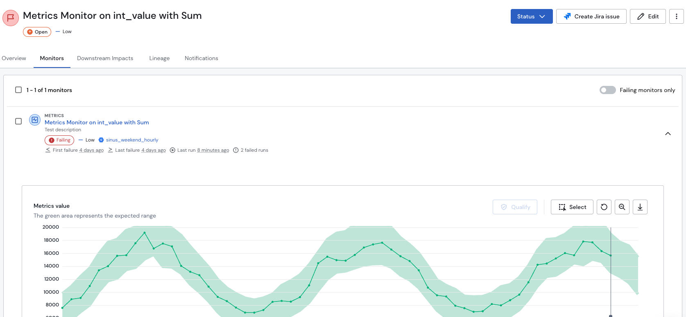Screen dimensions: 686x317
Task: Click the Test description text
Action: tap(63, 130)
